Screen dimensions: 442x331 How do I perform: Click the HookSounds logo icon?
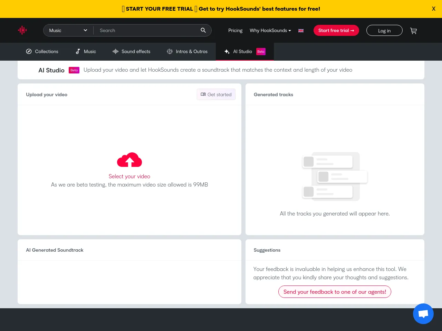pyautogui.click(x=22, y=30)
